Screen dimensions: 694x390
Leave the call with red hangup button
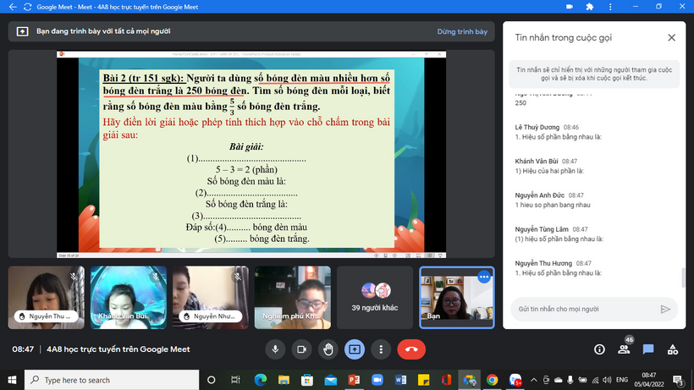[411, 349]
